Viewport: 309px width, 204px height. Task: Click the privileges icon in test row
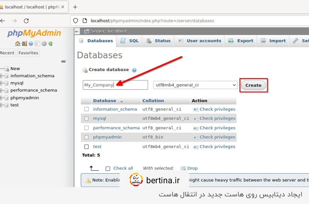(x=196, y=147)
